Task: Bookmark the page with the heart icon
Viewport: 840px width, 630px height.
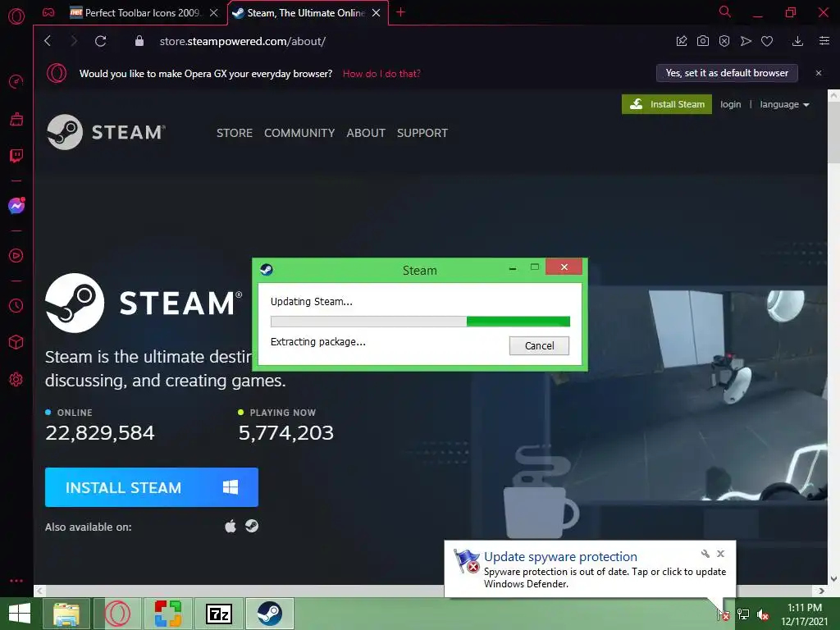Action: [x=767, y=41]
